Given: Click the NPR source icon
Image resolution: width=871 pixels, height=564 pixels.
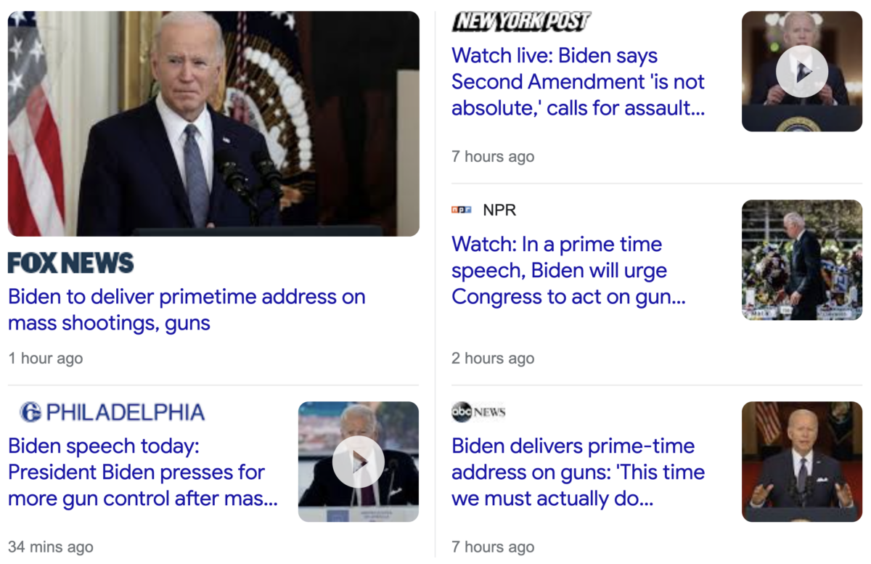Looking at the screenshot, I should [461, 210].
